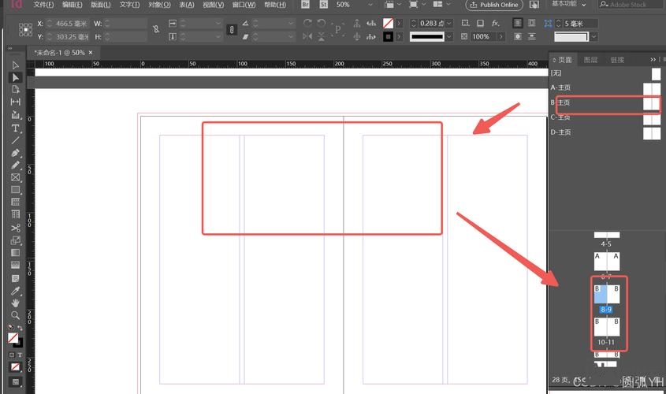Click the Eyedropper tool

click(15, 291)
